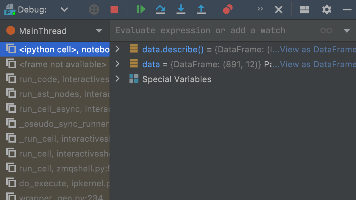Add the expression to watches via glasses icon
Viewport: 356px width, 200px height.
click(326, 31)
